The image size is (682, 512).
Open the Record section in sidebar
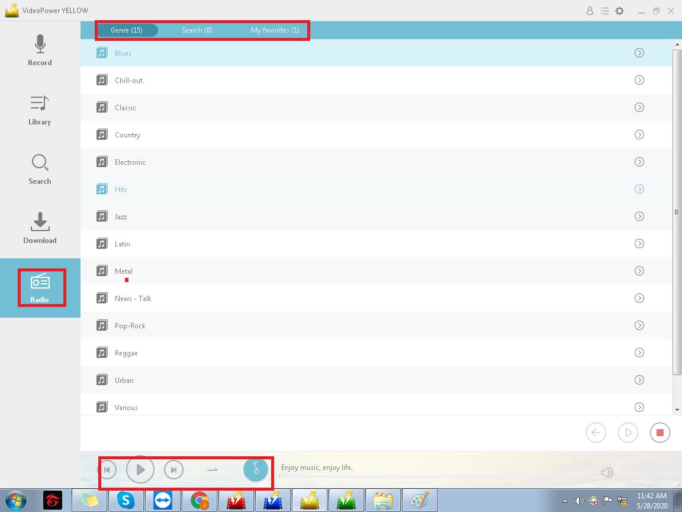tap(40, 50)
